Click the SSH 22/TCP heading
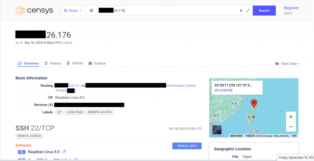Screen dimensions: 314x161 35,128
